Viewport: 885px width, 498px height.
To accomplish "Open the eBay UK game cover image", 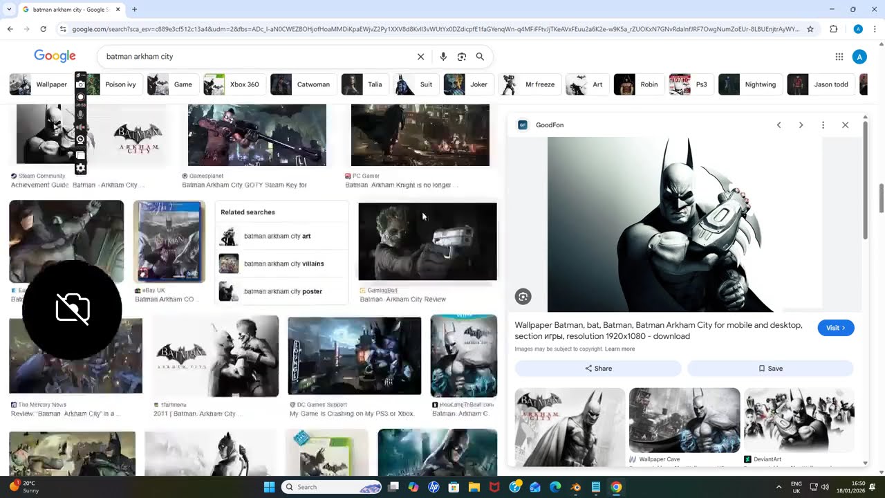I will click(169, 241).
